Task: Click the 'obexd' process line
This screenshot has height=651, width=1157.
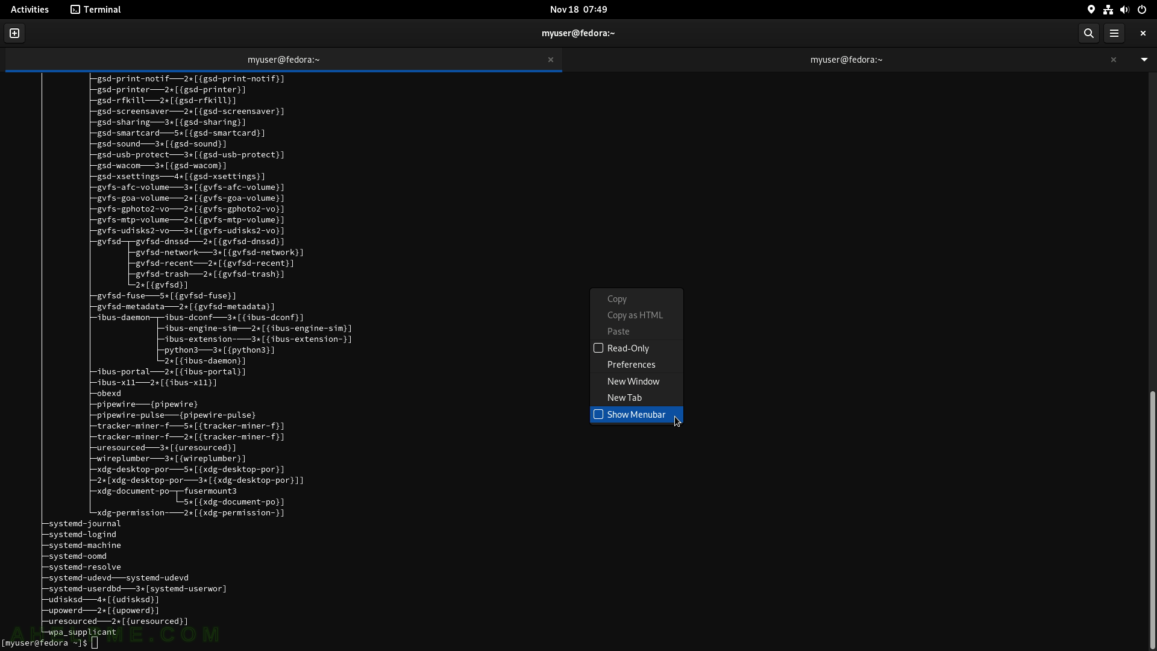Action: click(x=108, y=393)
